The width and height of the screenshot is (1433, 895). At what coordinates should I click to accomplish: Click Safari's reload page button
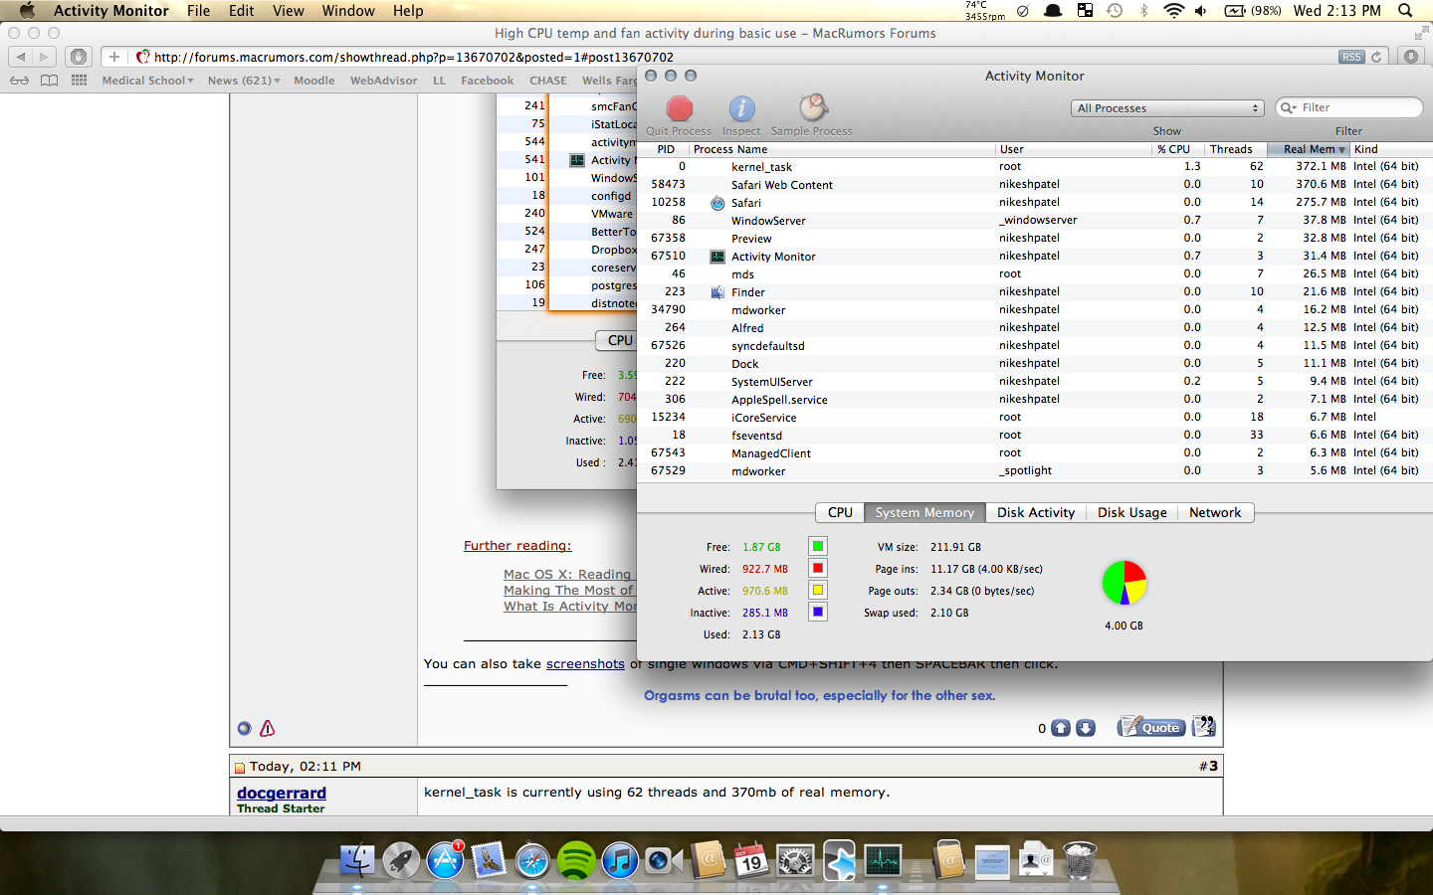(1376, 57)
